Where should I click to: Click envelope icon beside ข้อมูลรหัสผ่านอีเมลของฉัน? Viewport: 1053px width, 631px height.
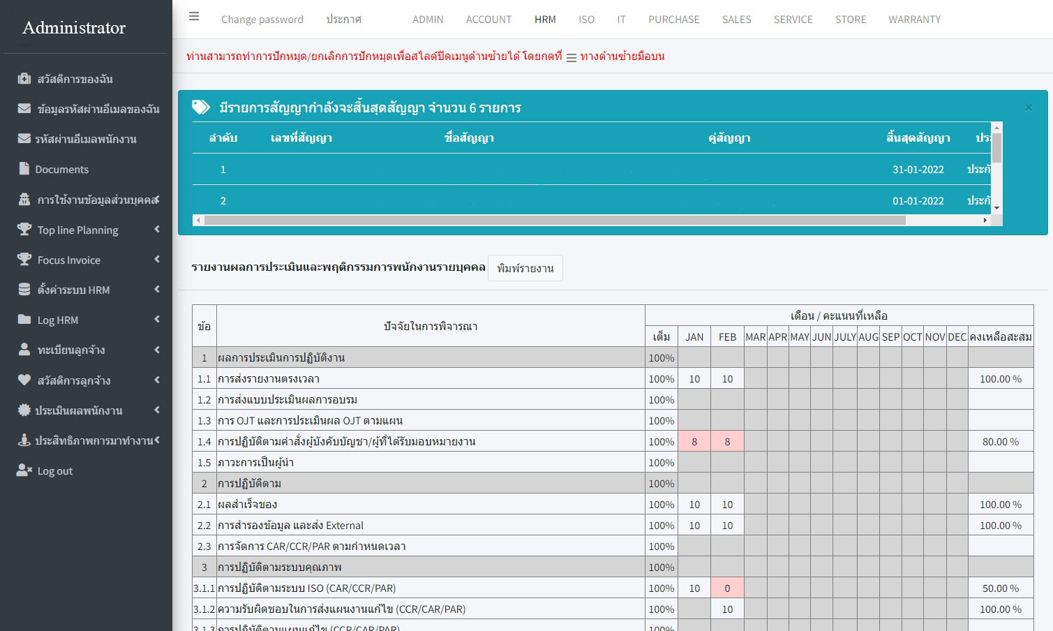[24, 109]
